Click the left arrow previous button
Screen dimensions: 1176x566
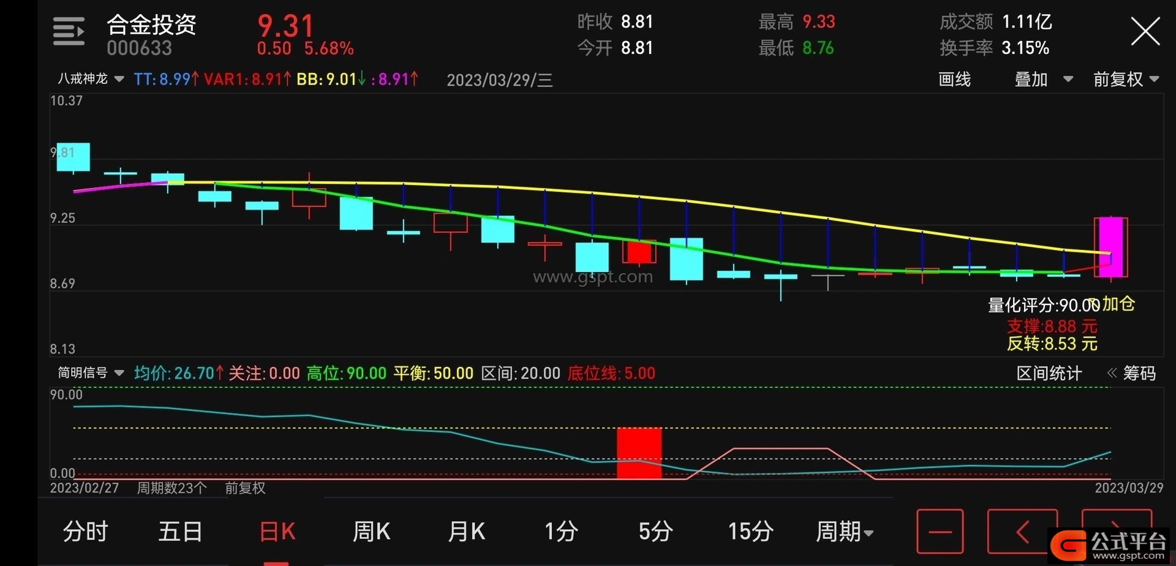click(1022, 531)
